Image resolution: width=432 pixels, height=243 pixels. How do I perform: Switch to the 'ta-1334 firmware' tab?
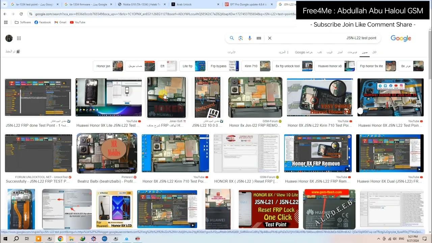(88, 4)
